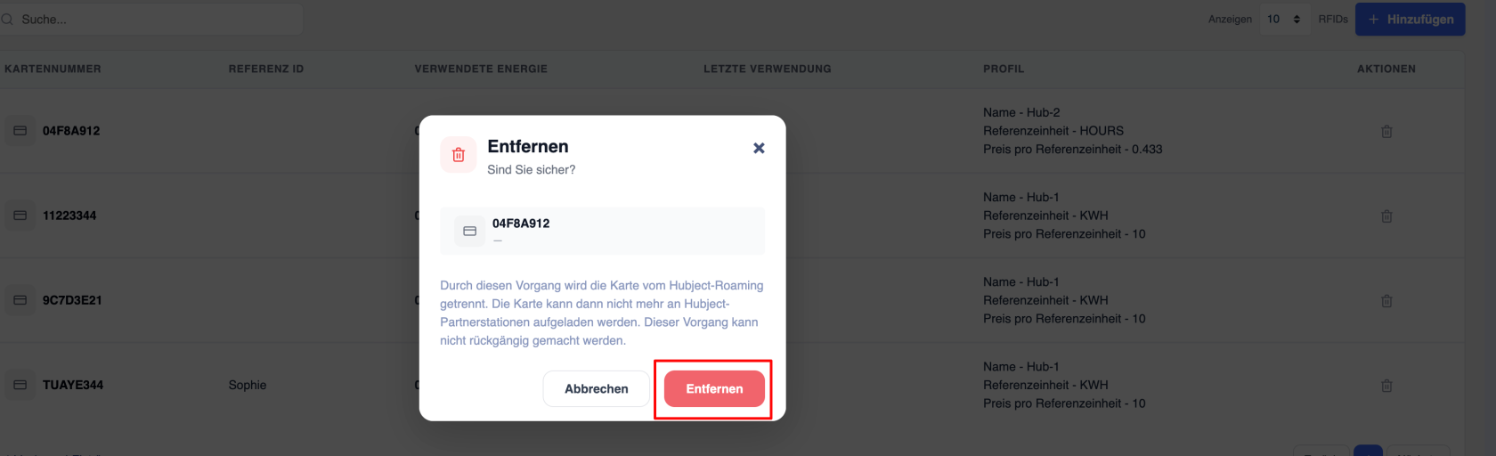Sort by Kartennummer column header
The height and width of the screenshot is (456, 1496).
tap(53, 69)
